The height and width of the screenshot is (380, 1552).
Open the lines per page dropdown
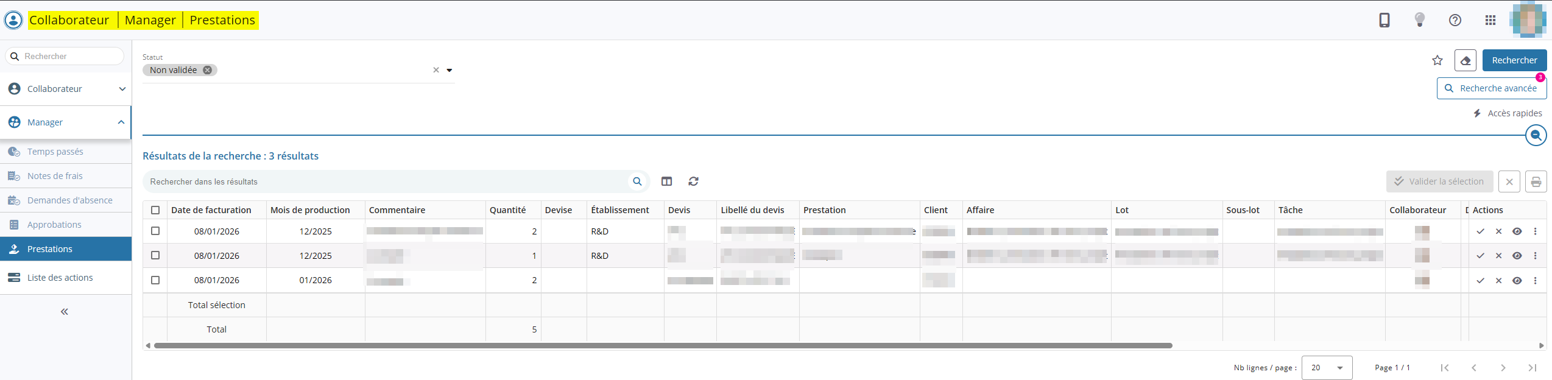pyautogui.click(x=1327, y=368)
